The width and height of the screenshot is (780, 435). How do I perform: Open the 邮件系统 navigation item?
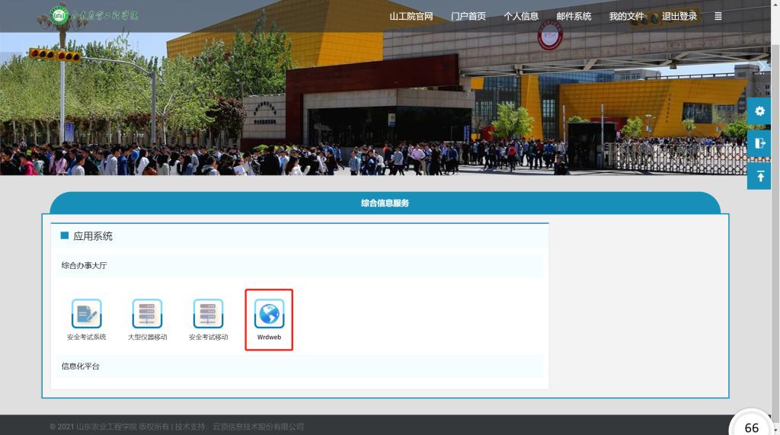point(574,16)
